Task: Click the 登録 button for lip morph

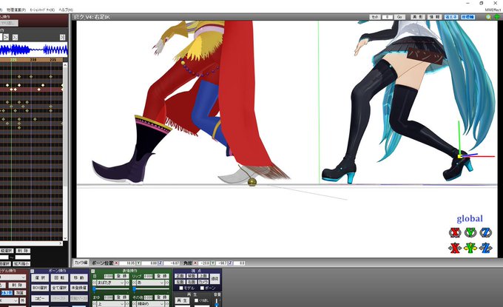Action: [162, 276]
